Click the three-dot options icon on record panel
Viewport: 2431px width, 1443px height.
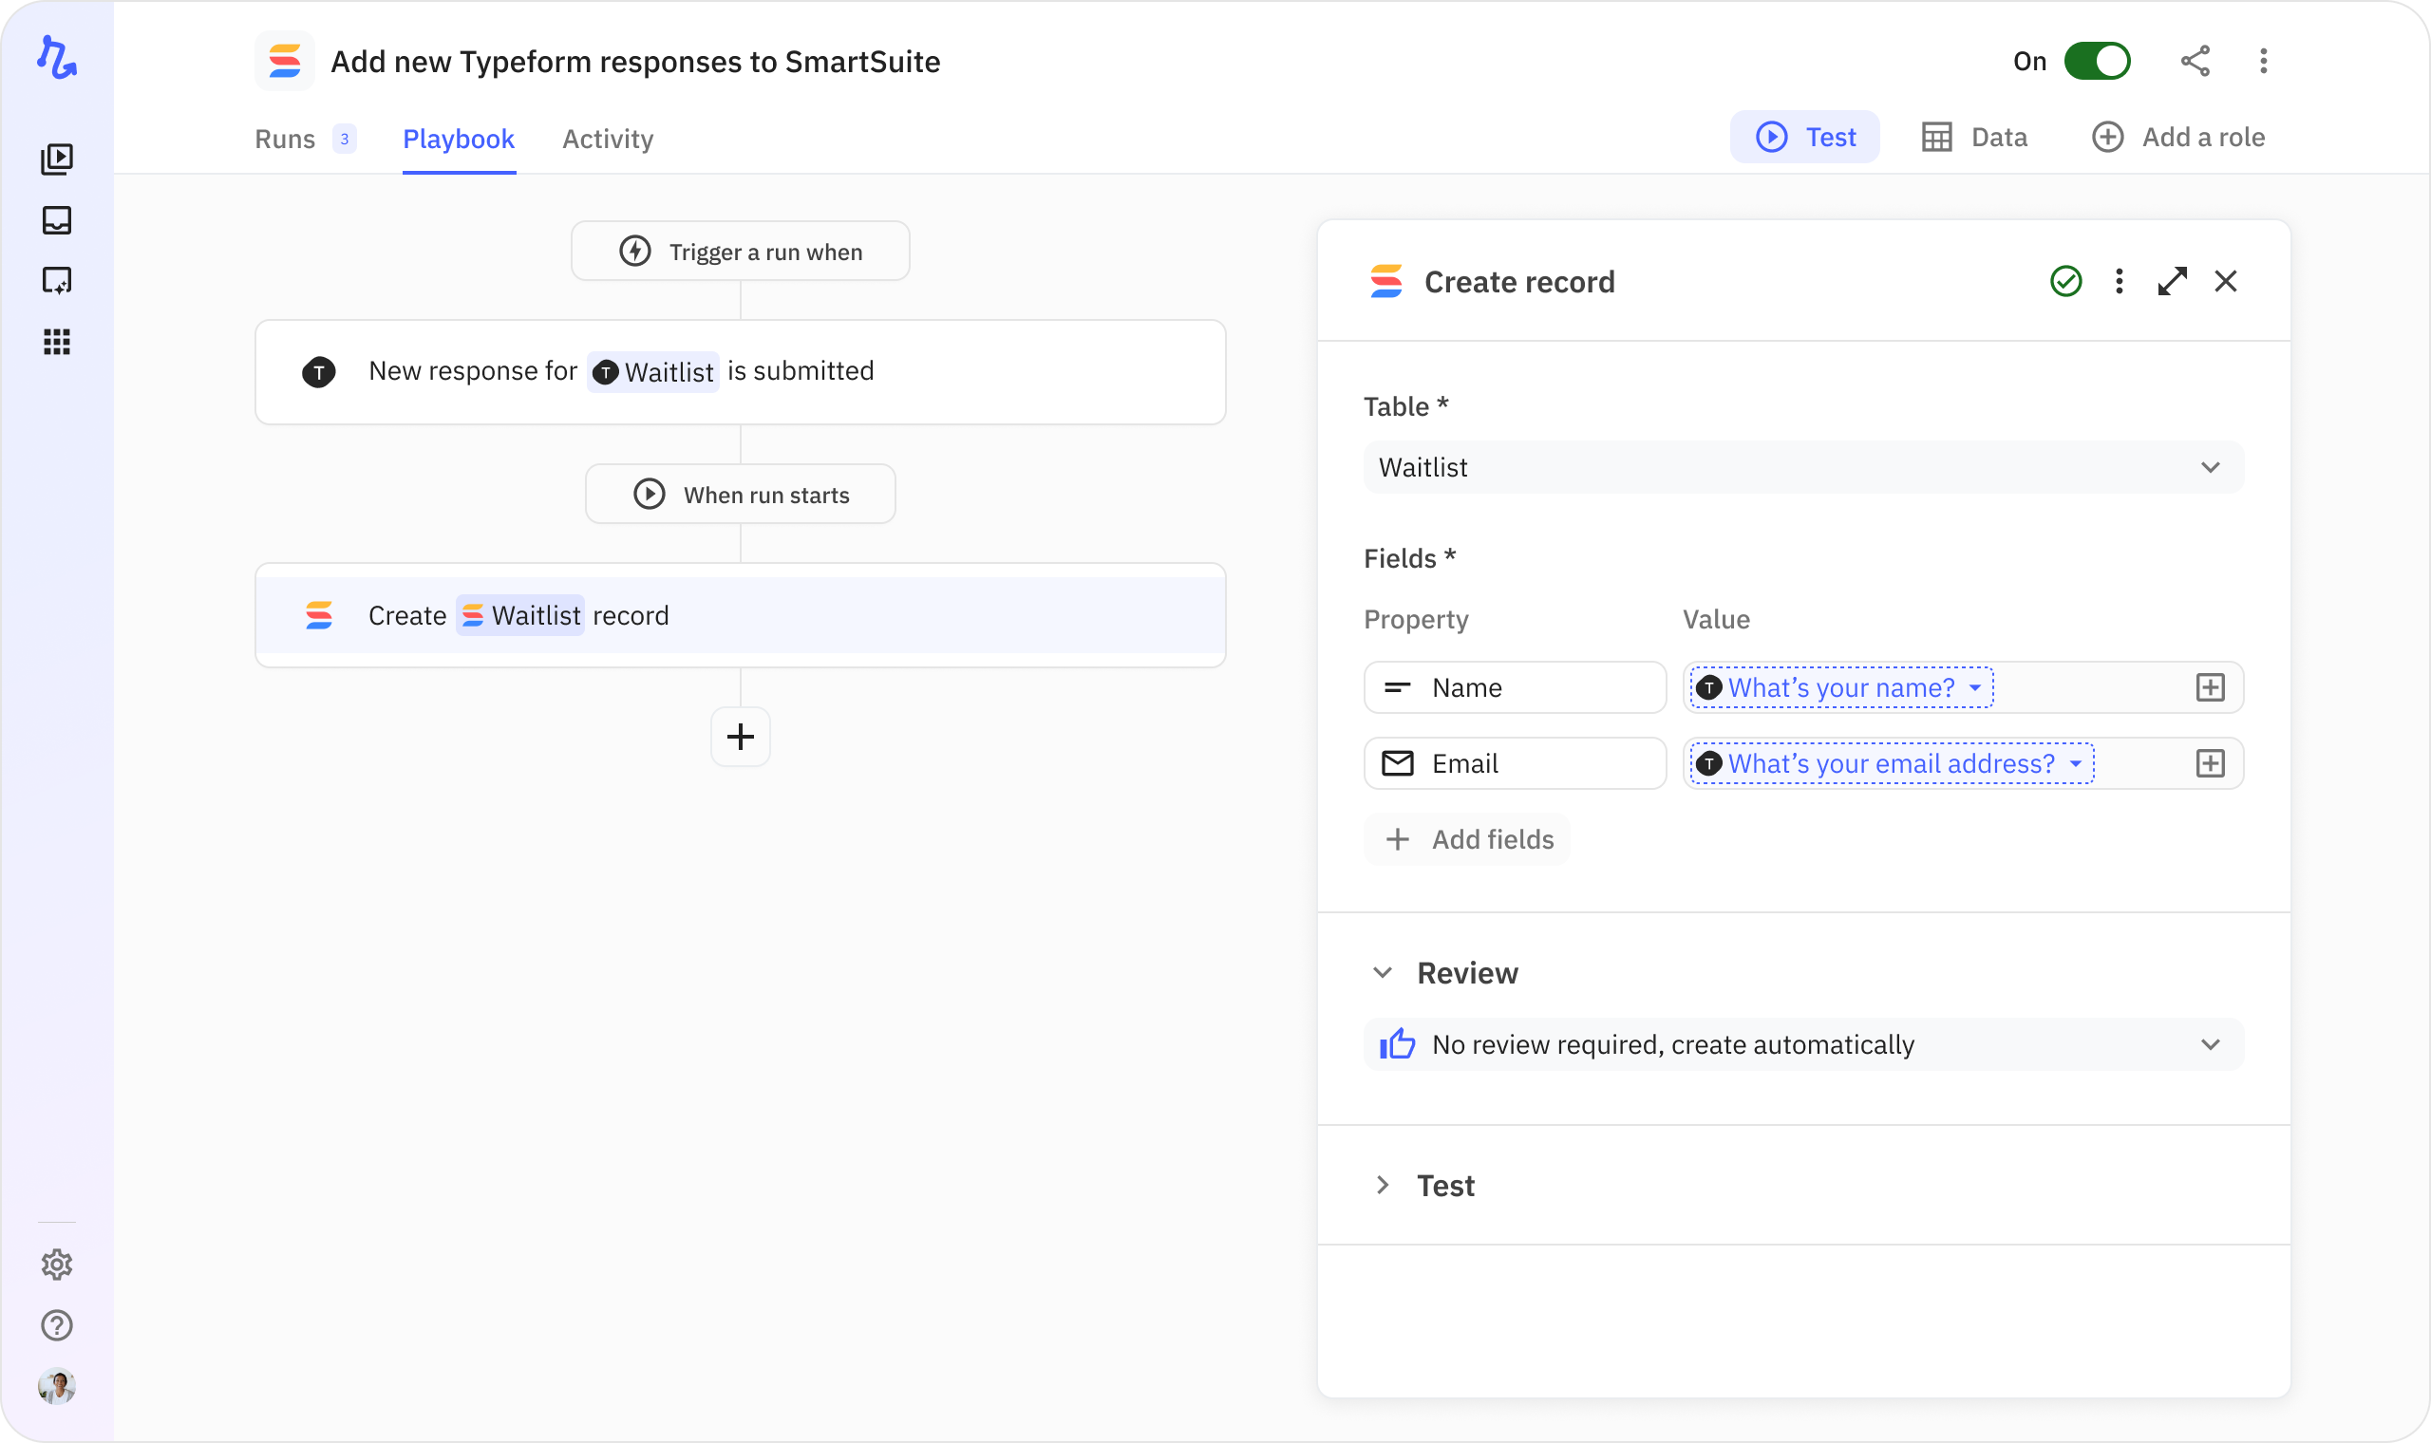click(2119, 282)
